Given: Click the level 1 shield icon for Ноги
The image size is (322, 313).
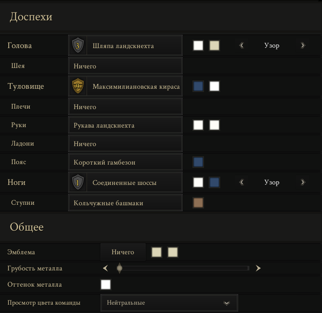Looking at the screenshot, I should pyautogui.click(x=78, y=182).
